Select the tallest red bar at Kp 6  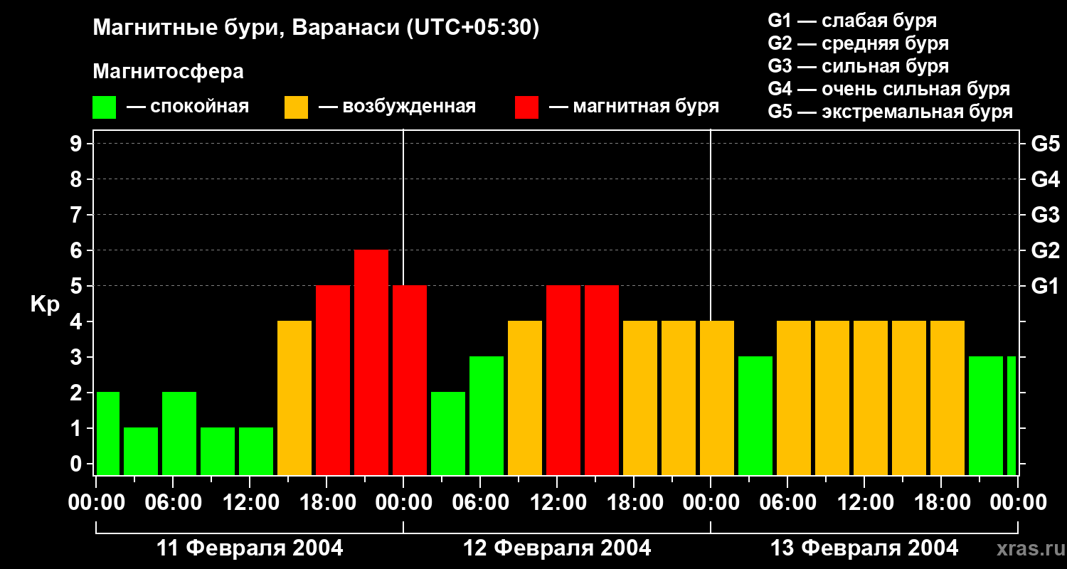click(371, 362)
